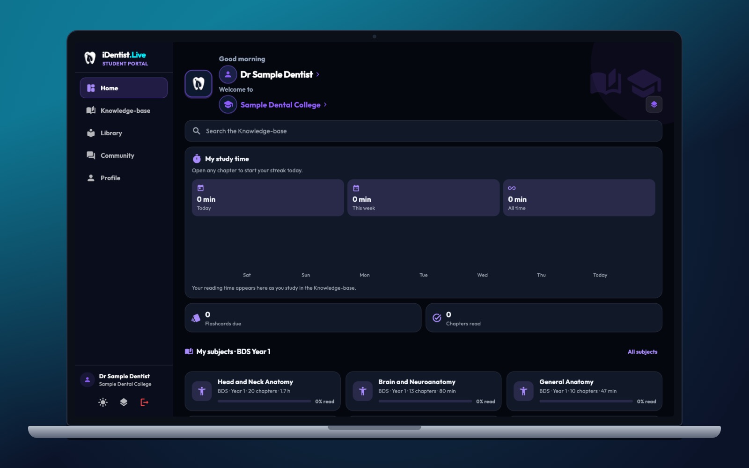Click the layers button at top right

(654, 104)
